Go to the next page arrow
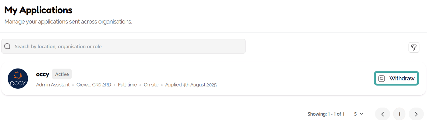The width and height of the screenshot is (427, 123). coord(416,114)
